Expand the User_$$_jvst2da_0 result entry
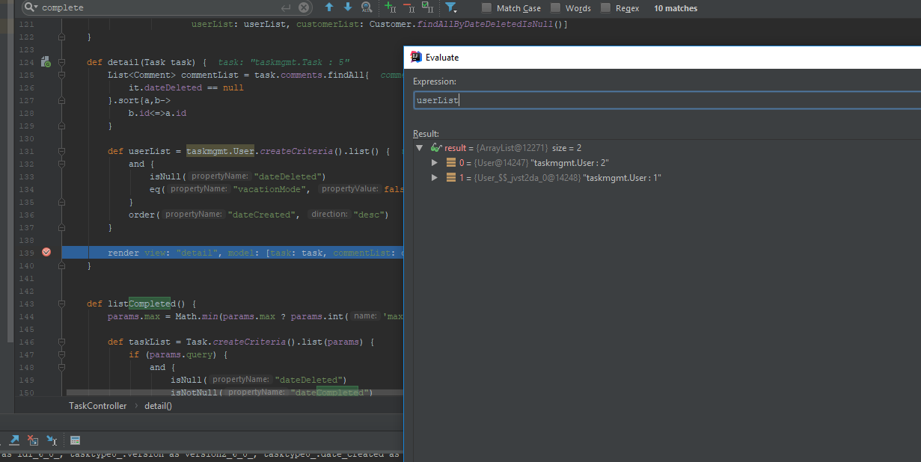Screen dimensions: 921x462 click(x=435, y=177)
